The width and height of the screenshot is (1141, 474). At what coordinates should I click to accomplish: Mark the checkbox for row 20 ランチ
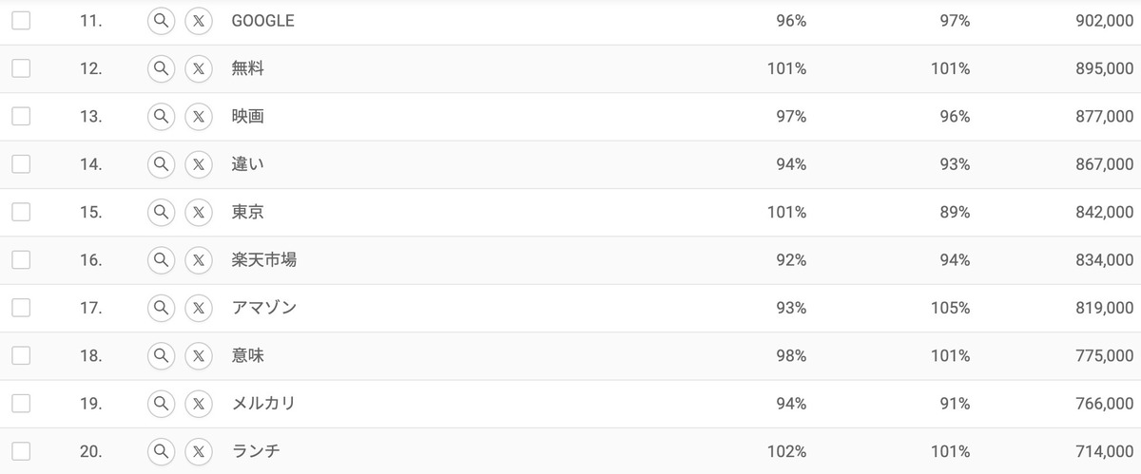click(21, 451)
